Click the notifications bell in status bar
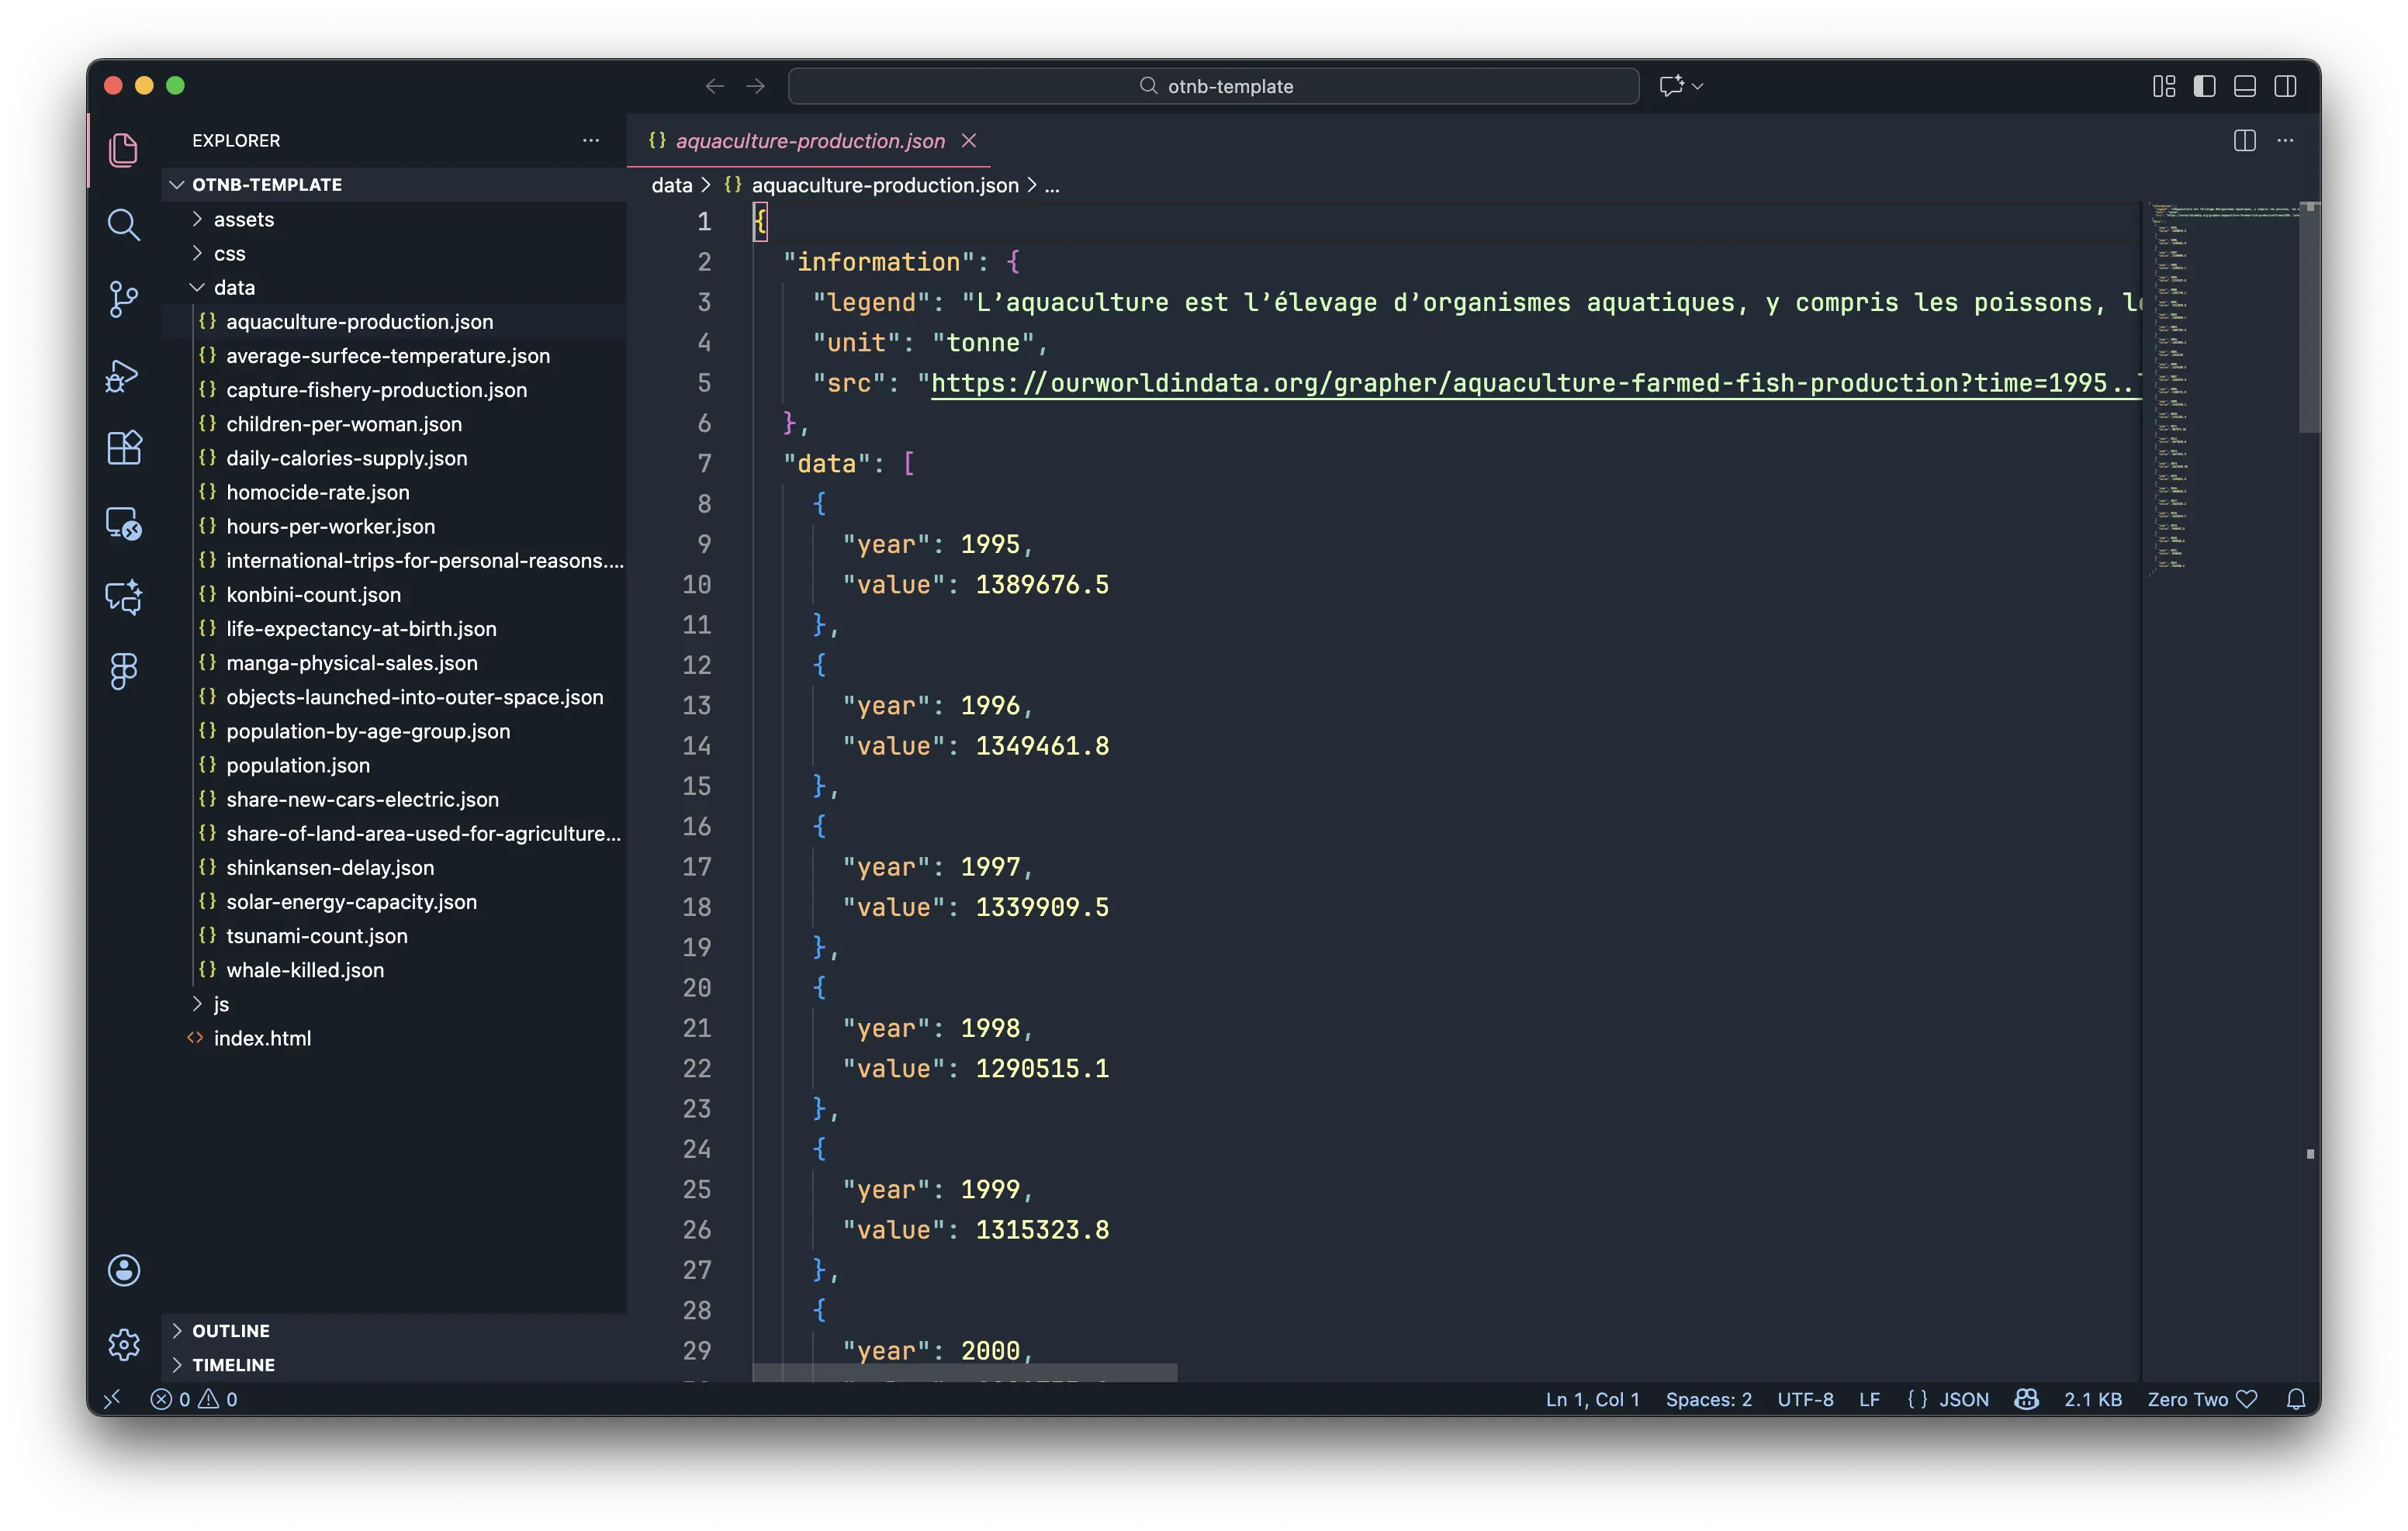2408x1531 pixels. tap(2296, 1399)
